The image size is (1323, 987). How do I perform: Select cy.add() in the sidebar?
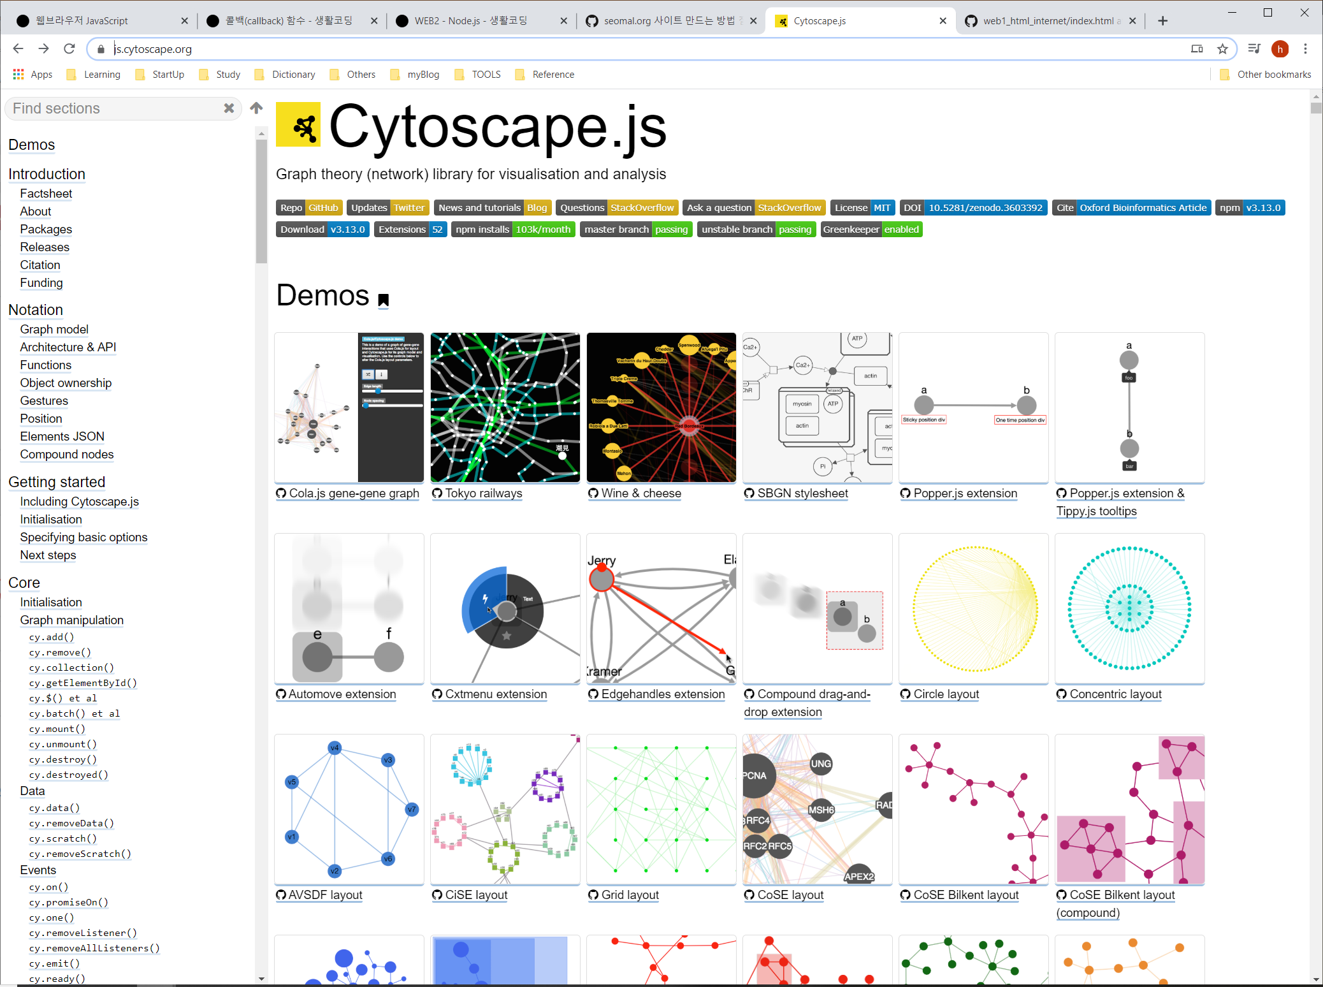pyautogui.click(x=52, y=637)
